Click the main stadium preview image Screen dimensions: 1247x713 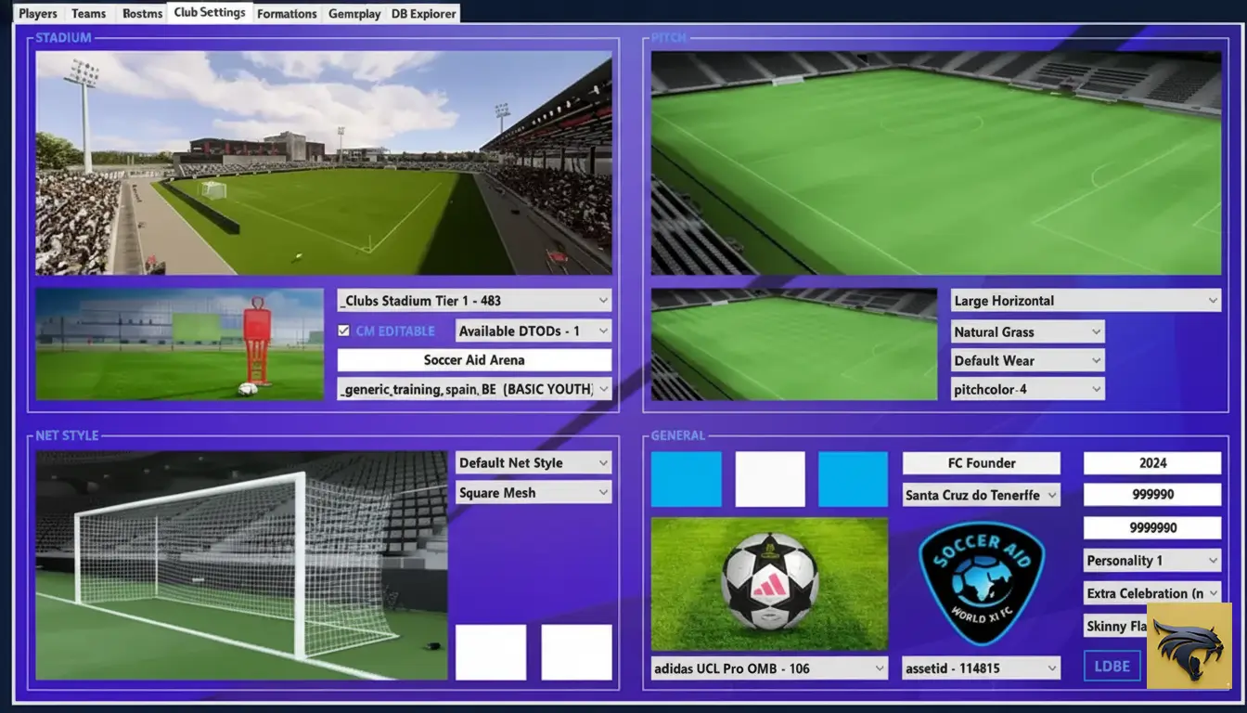pyautogui.click(x=323, y=163)
